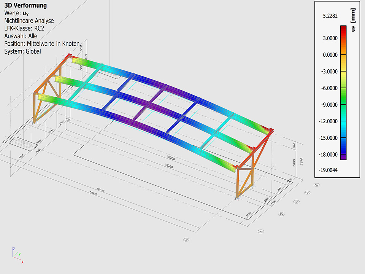Click the maximum value 5.2282 in legend
365x274 pixels.
330,16
